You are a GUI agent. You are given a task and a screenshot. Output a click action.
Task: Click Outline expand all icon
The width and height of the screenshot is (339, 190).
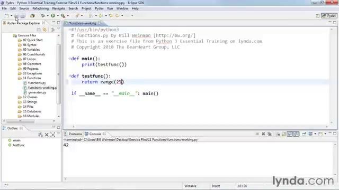[52, 135]
